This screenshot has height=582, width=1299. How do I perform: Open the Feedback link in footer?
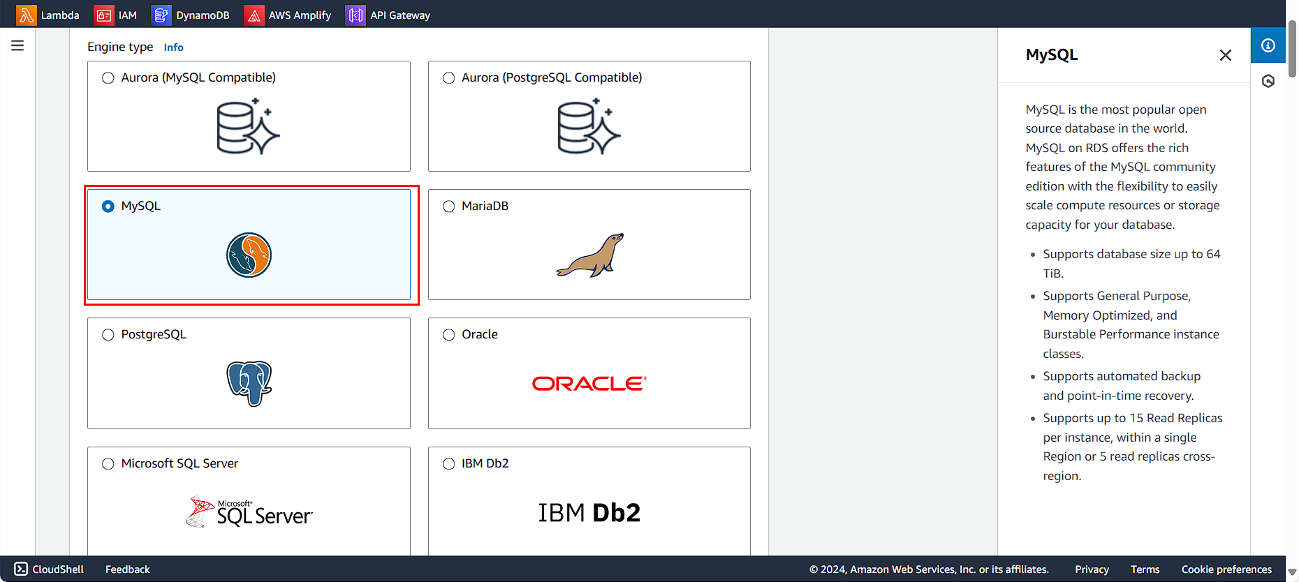pos(128,569)
